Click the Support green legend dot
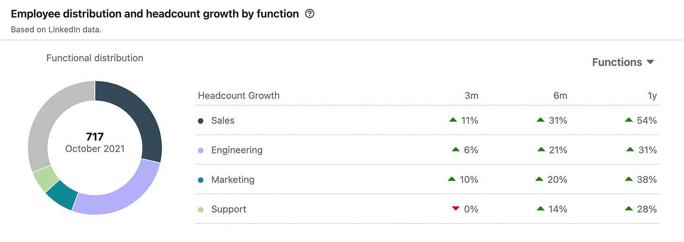The image size is (684, 242). (x=201, y=210)
